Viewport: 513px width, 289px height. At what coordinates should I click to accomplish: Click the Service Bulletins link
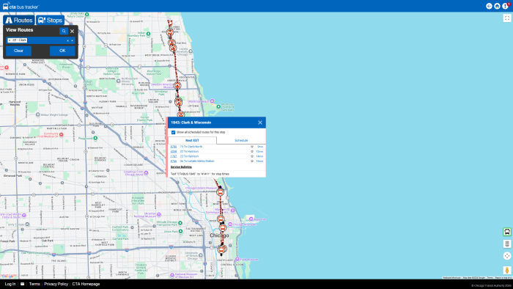point(181,167)
